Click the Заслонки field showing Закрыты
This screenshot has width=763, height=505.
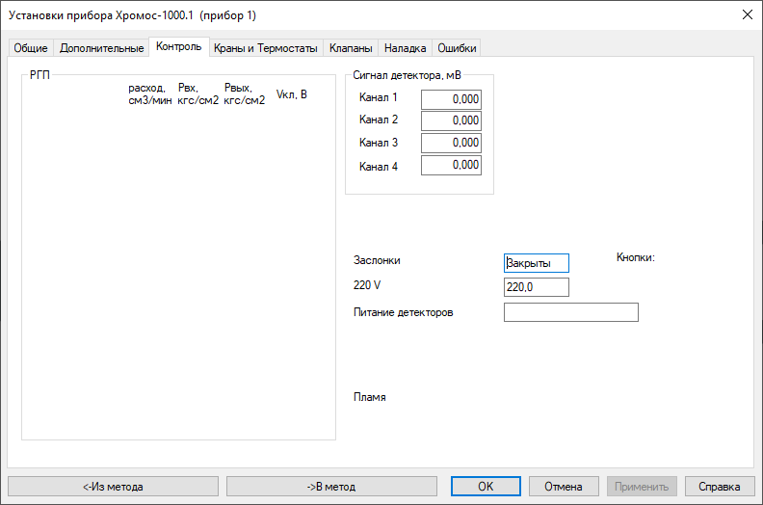tap(537, 263)
